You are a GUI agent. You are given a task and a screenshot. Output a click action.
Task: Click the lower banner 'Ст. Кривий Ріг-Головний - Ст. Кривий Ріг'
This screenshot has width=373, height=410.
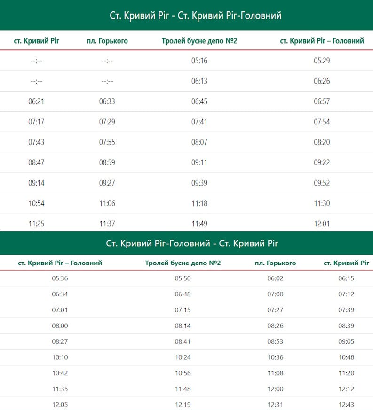coord(192,243)
